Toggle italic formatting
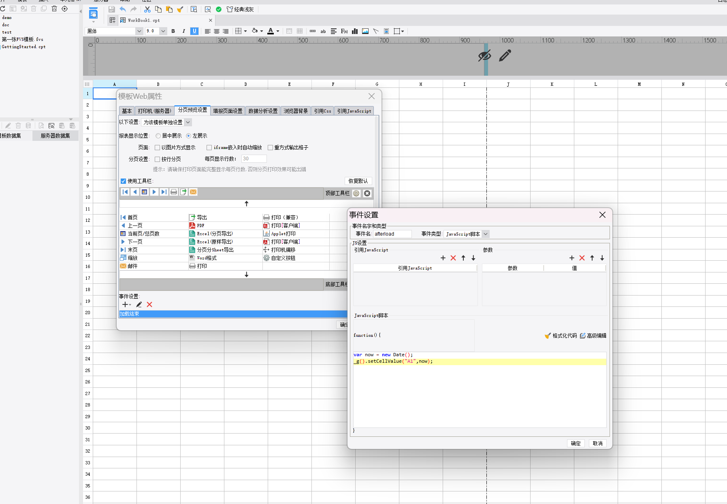 click(183, 31)
